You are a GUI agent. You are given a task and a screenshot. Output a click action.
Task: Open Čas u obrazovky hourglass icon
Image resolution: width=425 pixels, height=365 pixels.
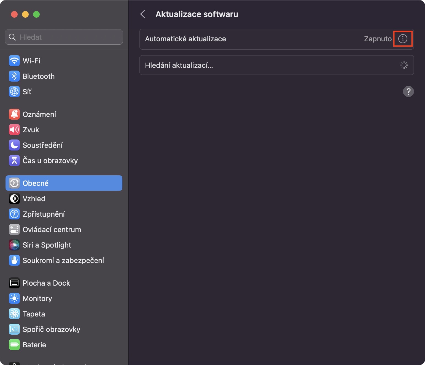[14, 160]
